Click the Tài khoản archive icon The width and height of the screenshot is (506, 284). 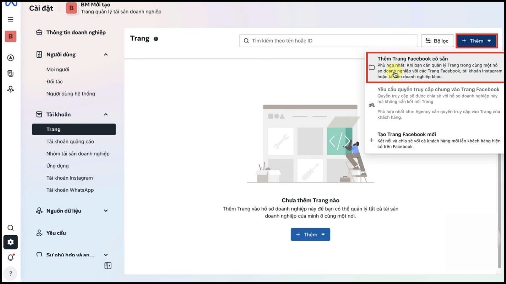click(x=39, y=114)
